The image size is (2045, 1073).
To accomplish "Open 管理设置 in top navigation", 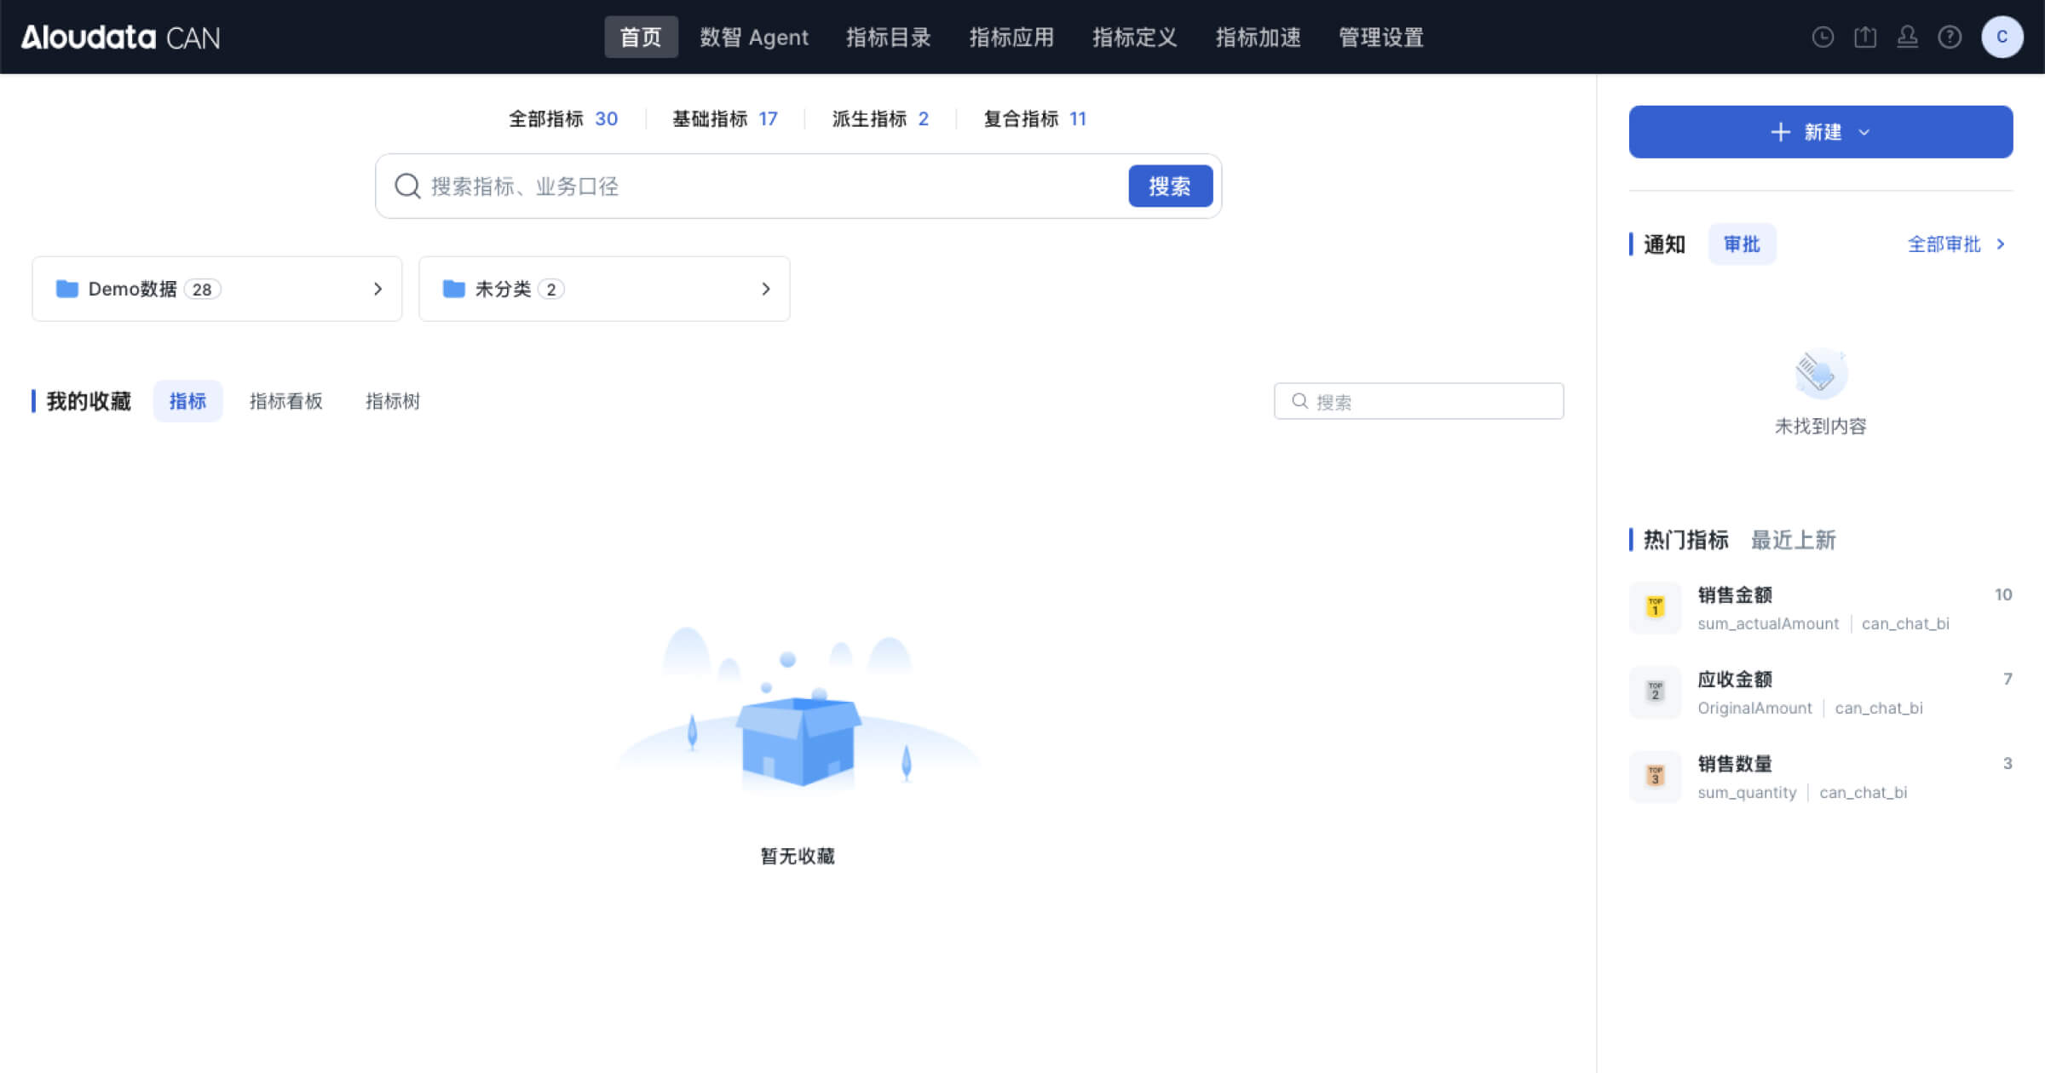I will (1381, 37).
